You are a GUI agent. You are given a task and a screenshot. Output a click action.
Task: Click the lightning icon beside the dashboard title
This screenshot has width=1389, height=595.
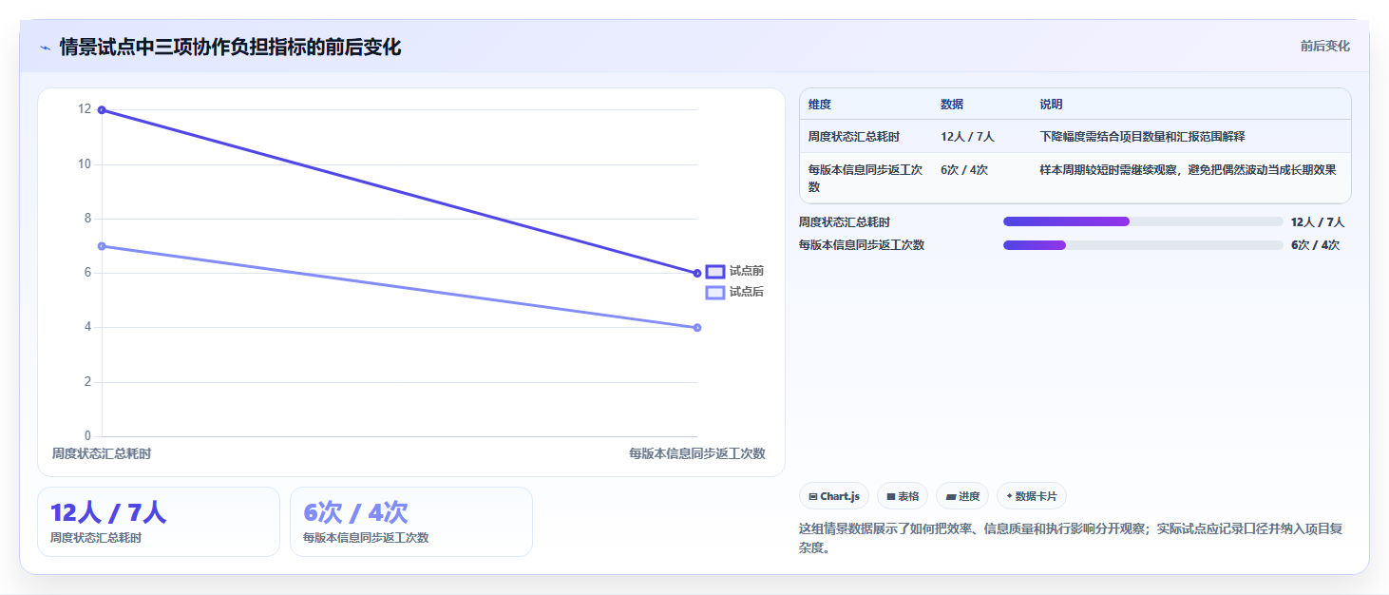point(45,48)
